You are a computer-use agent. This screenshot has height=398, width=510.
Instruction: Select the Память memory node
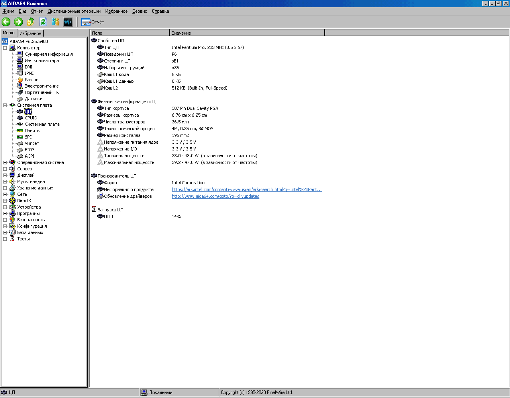pos(32,131)
